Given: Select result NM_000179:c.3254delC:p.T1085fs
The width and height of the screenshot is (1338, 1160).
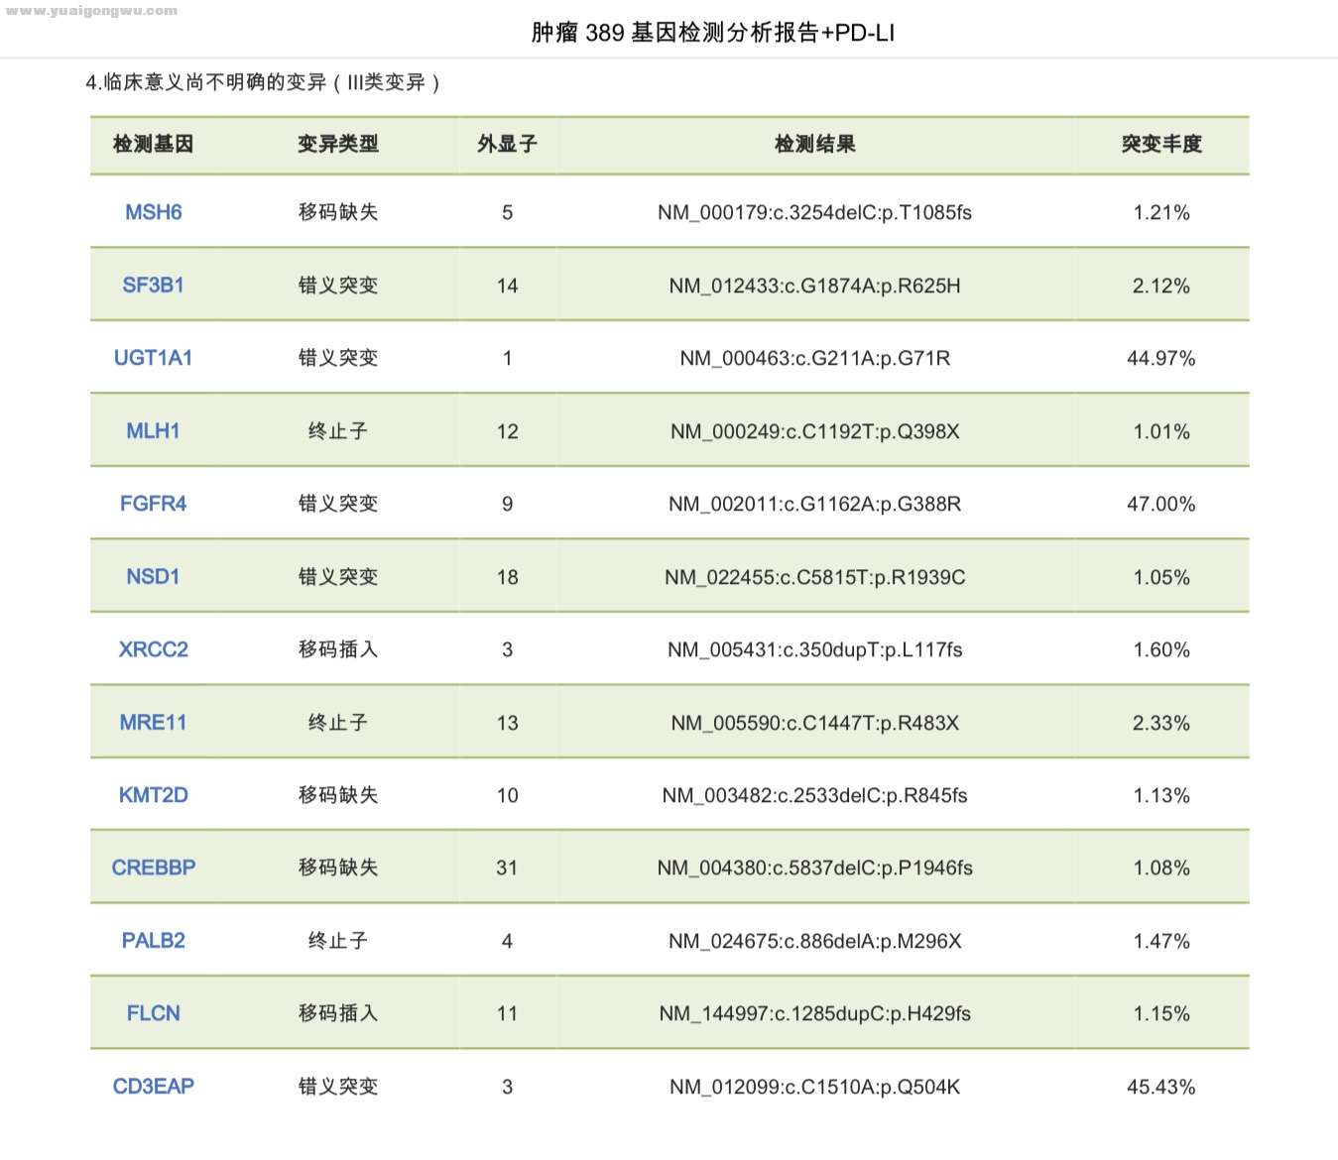Looking at the screenshot, I should 815,212.
